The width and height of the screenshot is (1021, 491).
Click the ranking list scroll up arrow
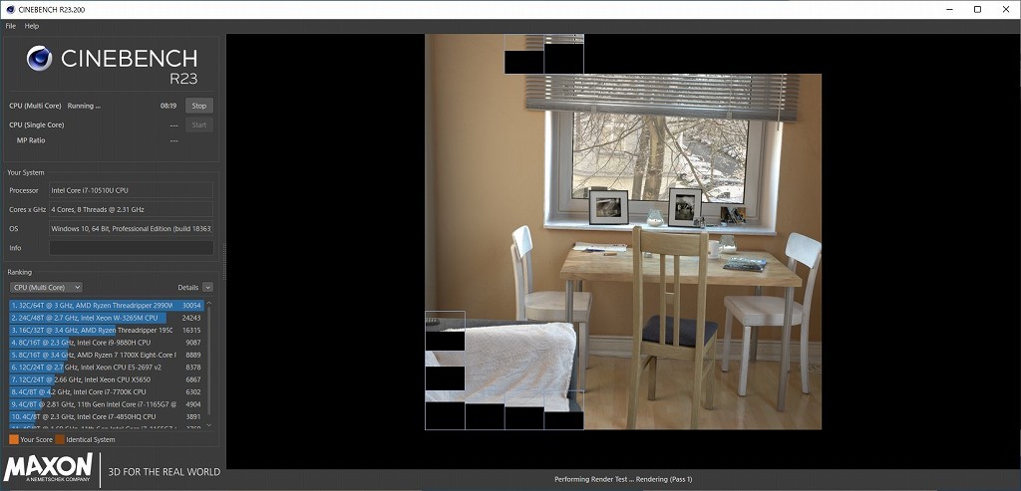point(209,303)
